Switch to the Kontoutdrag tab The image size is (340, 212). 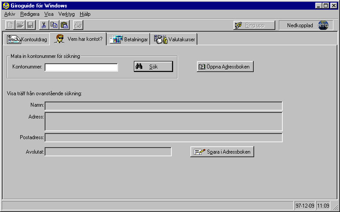27,40
